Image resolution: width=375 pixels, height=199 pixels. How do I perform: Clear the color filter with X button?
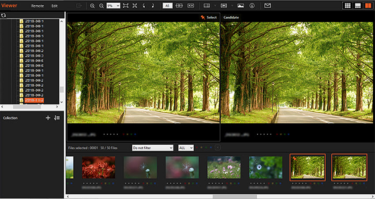(x=217, y=147)
